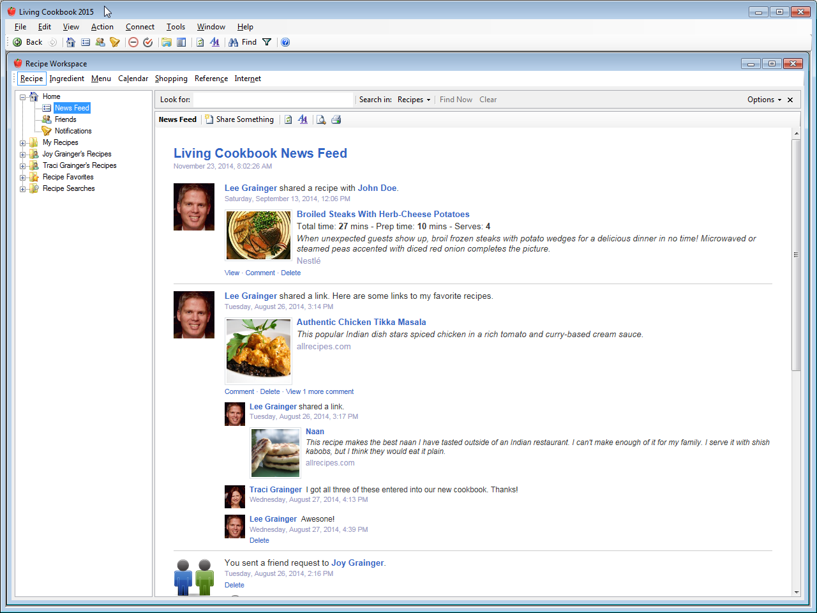Switch to the Shopping tab

171,79
